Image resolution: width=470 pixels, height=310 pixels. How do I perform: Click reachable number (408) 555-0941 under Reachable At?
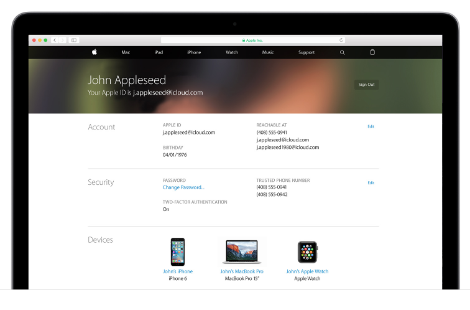272,133
